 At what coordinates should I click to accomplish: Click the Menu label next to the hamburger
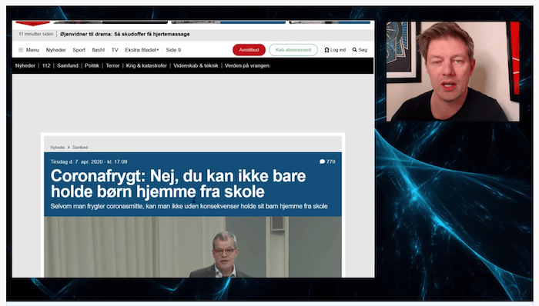point(32,50)
